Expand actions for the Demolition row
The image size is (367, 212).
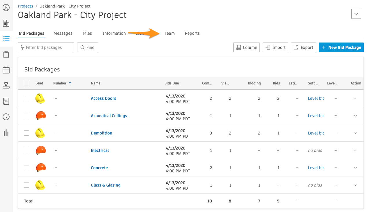click(x=355, y=133)
